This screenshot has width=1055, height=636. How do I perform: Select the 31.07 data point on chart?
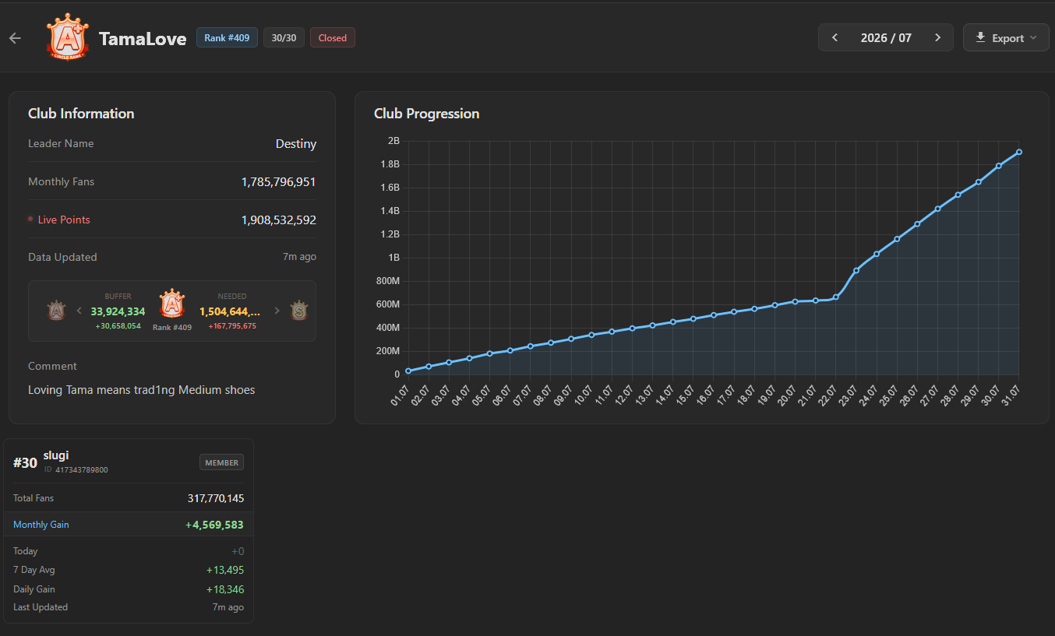click(x=1019, y=152)
